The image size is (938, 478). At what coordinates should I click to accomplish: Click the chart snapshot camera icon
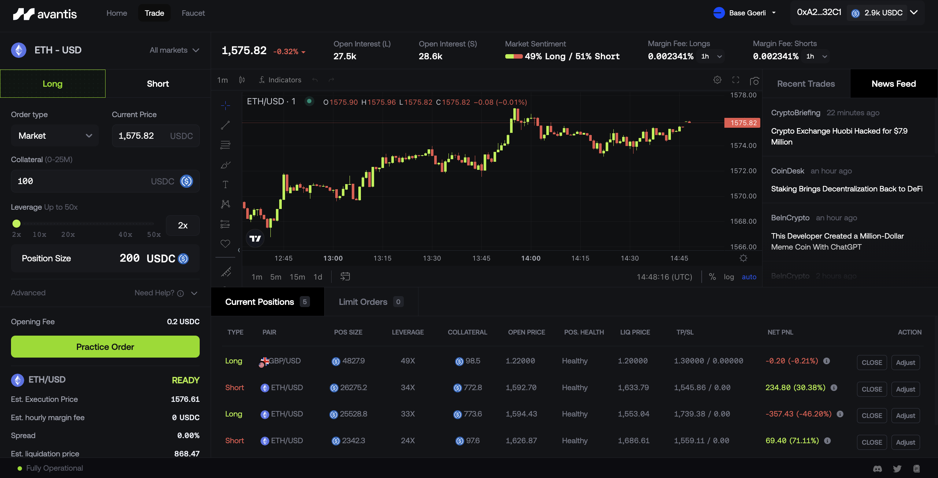[754, 81]
